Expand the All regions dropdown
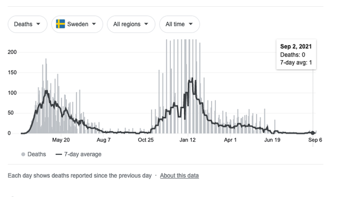The width and height of the screenshot is (349, 197). [131, 24]
